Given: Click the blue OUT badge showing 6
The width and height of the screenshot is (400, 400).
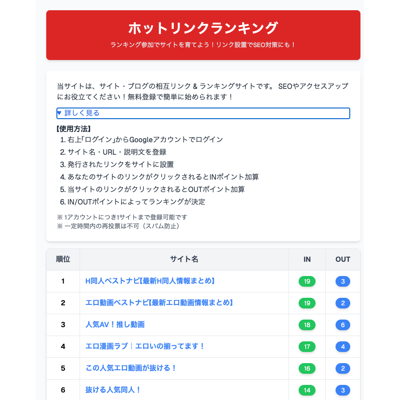Looking at the screenshot, I should pos(343,325).
